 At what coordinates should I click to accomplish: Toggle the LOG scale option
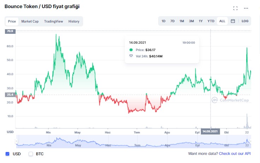245,21
